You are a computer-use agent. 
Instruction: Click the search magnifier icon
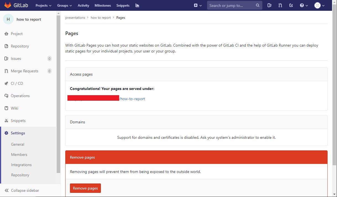click(x=258, y=5)
